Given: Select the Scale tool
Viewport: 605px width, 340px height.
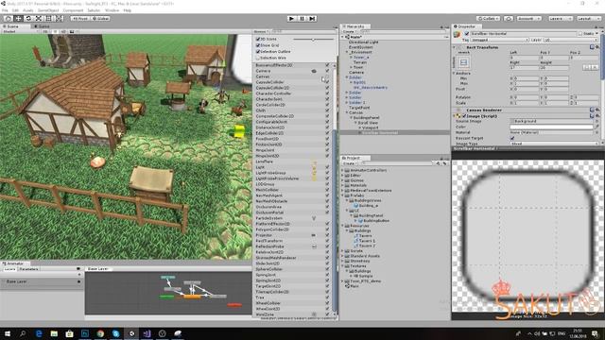Looking at the screenshot, I should point(39,18).
